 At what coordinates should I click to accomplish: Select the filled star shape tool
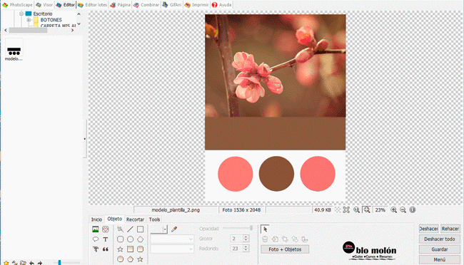pyautogui.click(x=140, y=259)
